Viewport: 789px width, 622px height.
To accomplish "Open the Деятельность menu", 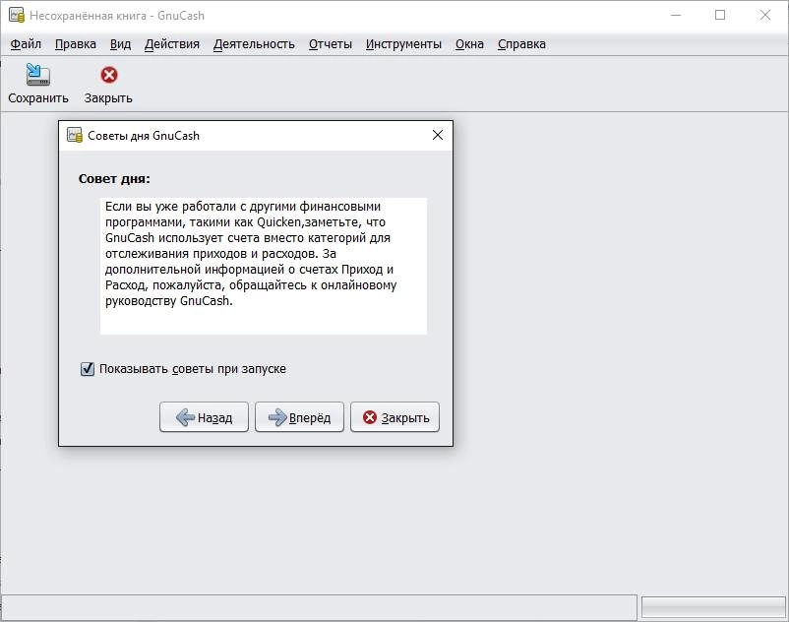I will [x=254, y=44].
